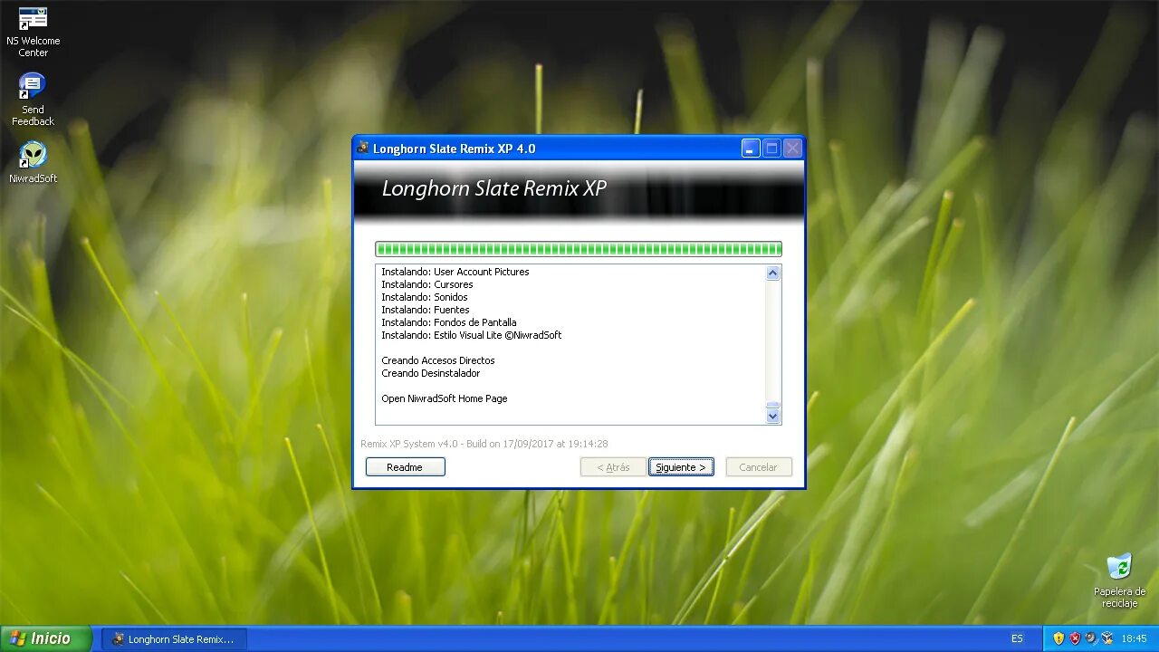
Task: Select log line 'Instalando: Fuentes'
Action: [x=426, y=310]
